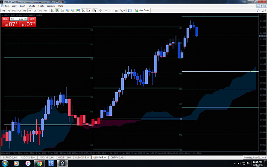
Task: Open the volume speaker tray icon
Action: pos(239,164)
